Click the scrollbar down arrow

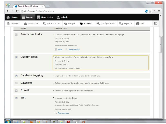point(160,117)
